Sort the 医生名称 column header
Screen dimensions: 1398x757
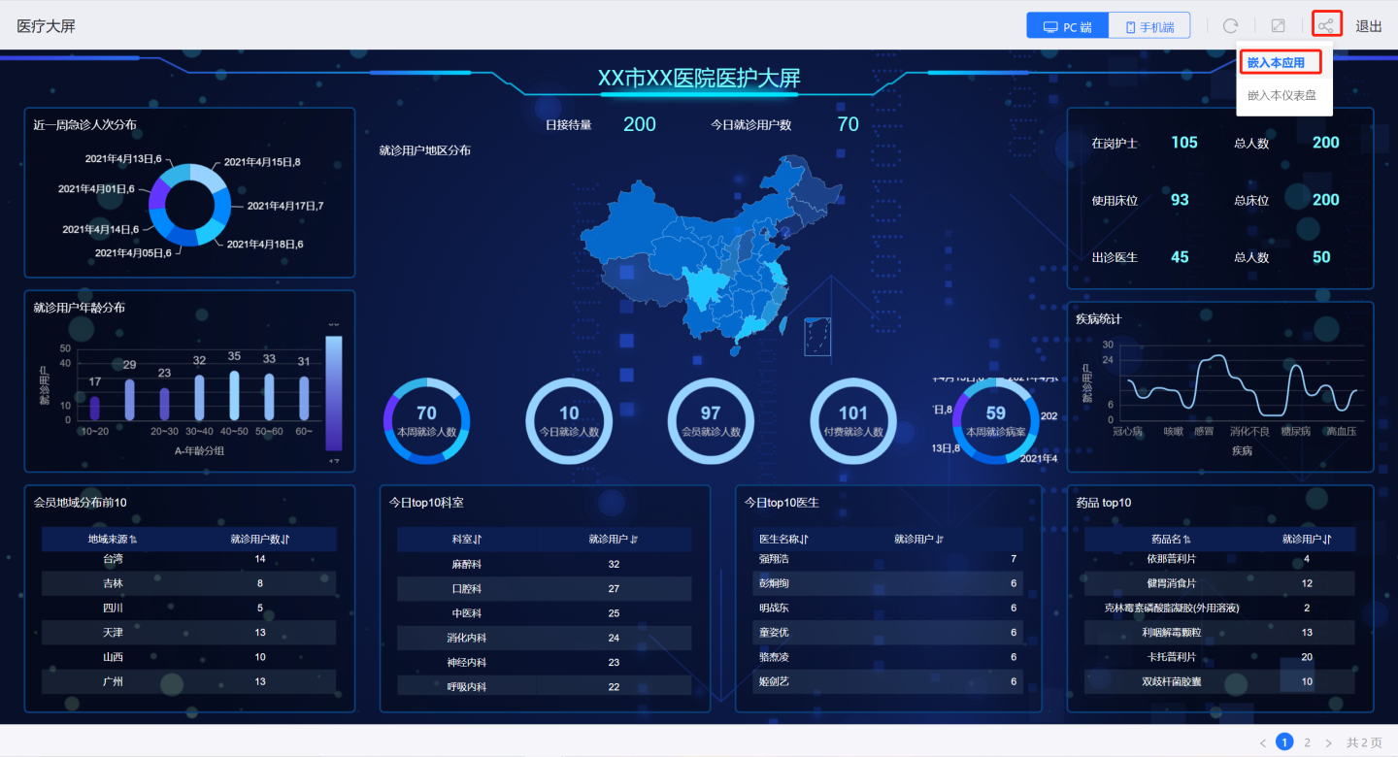pos(805,540)
